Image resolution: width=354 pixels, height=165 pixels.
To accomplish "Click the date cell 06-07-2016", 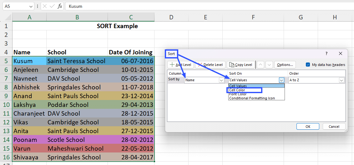I will tap(131, 61).
